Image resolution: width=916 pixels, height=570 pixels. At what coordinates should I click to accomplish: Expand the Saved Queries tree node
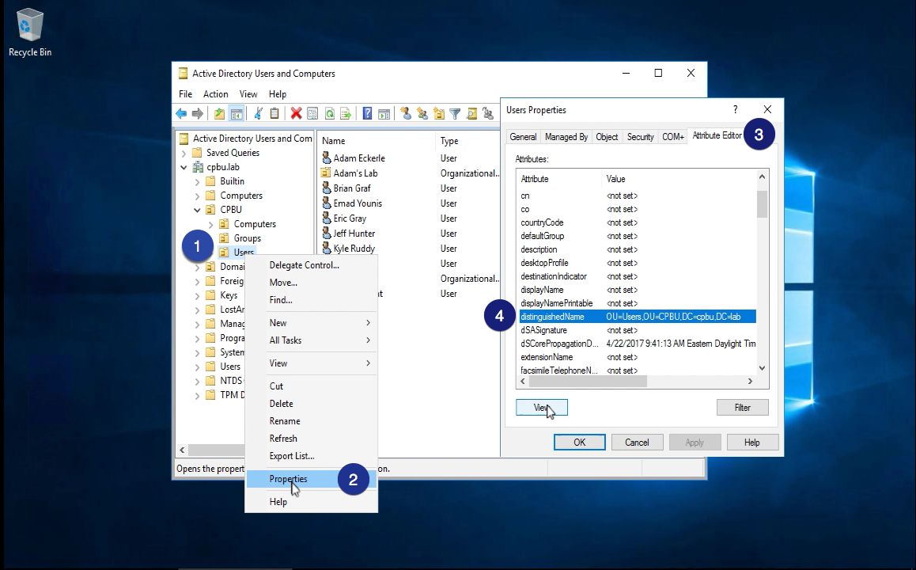(x=184, y=153)
